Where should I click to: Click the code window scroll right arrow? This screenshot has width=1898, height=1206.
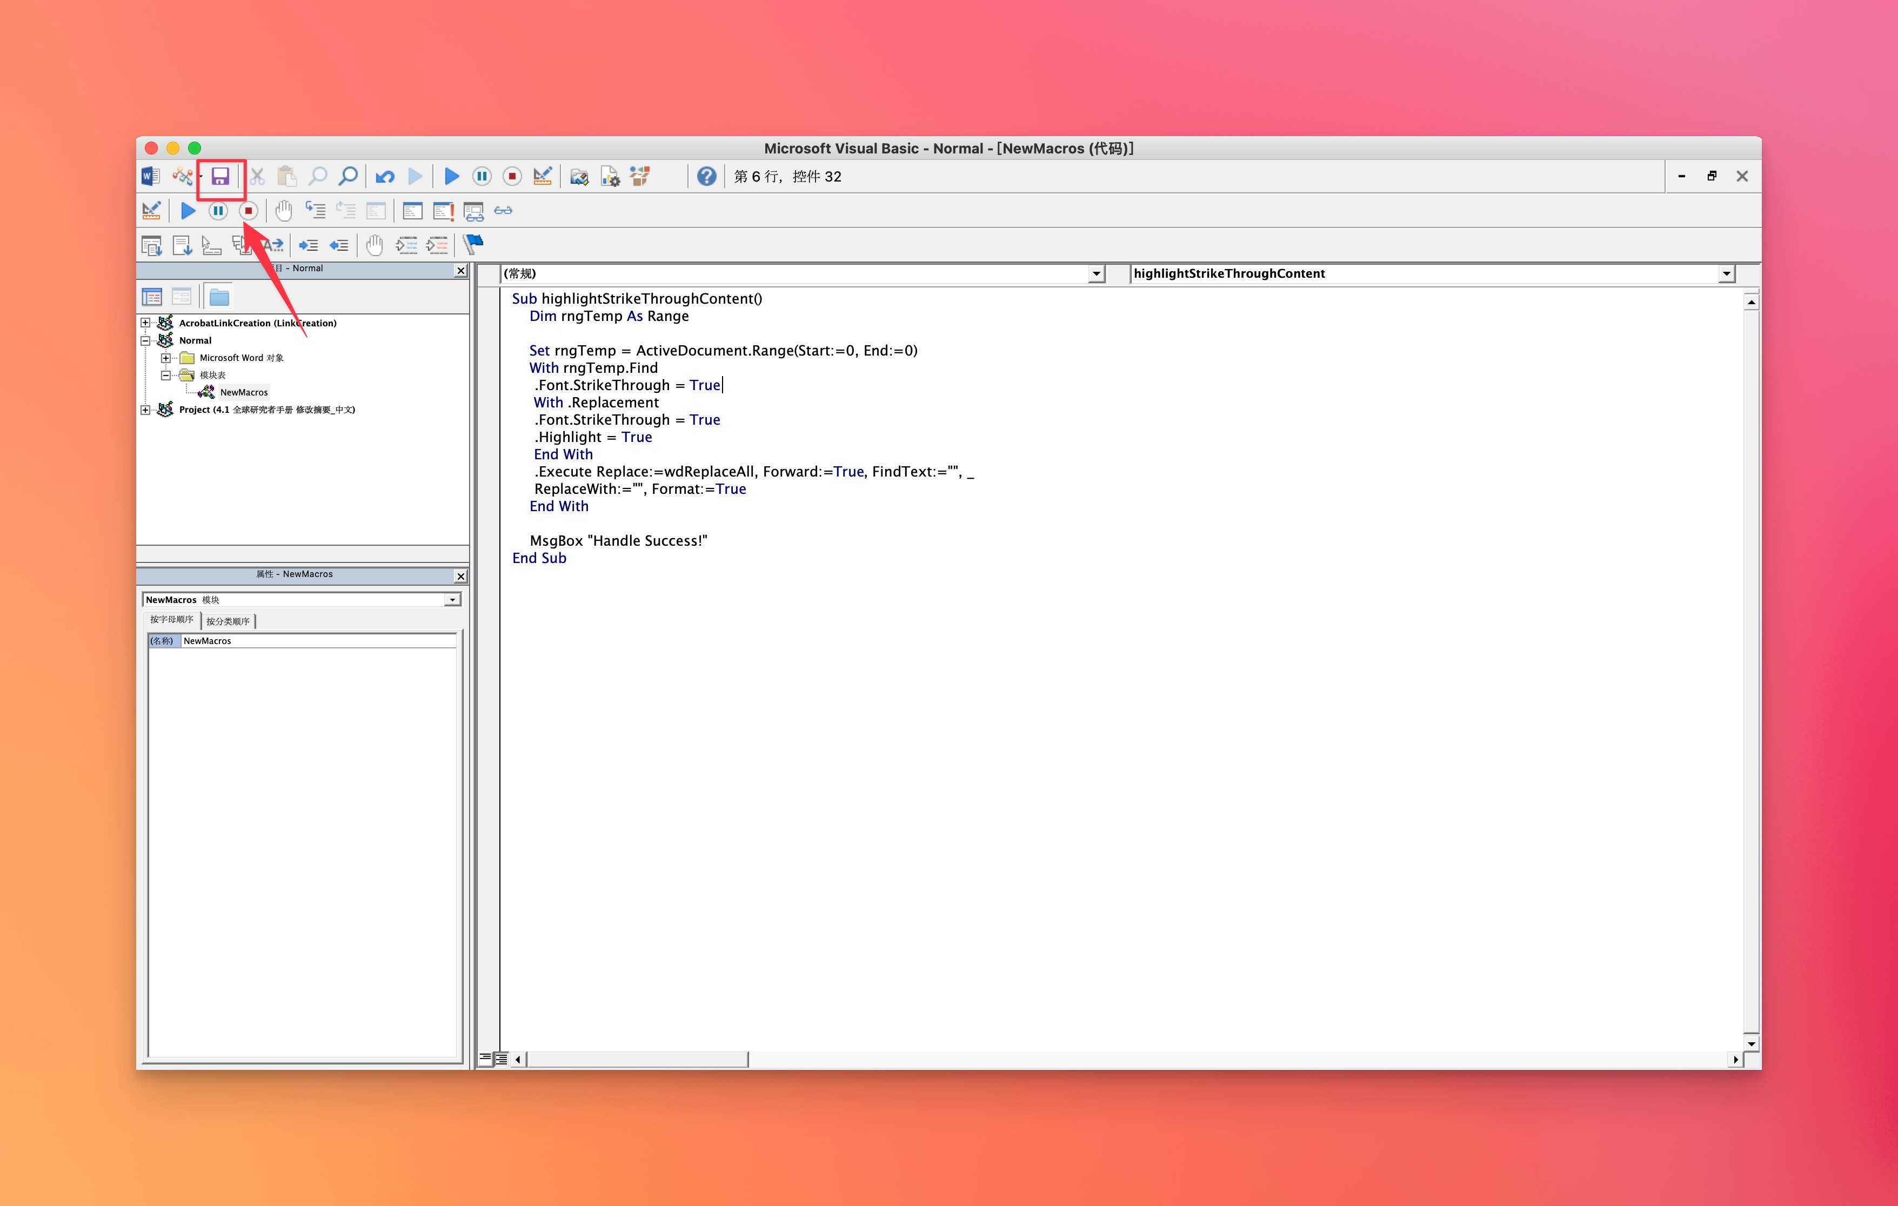tap(1736, 1060)
